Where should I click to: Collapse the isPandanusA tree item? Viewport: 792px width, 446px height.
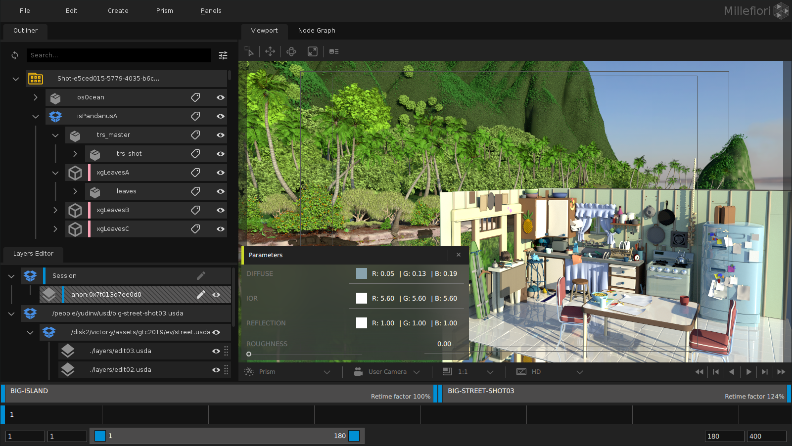(x=36, y=117)
